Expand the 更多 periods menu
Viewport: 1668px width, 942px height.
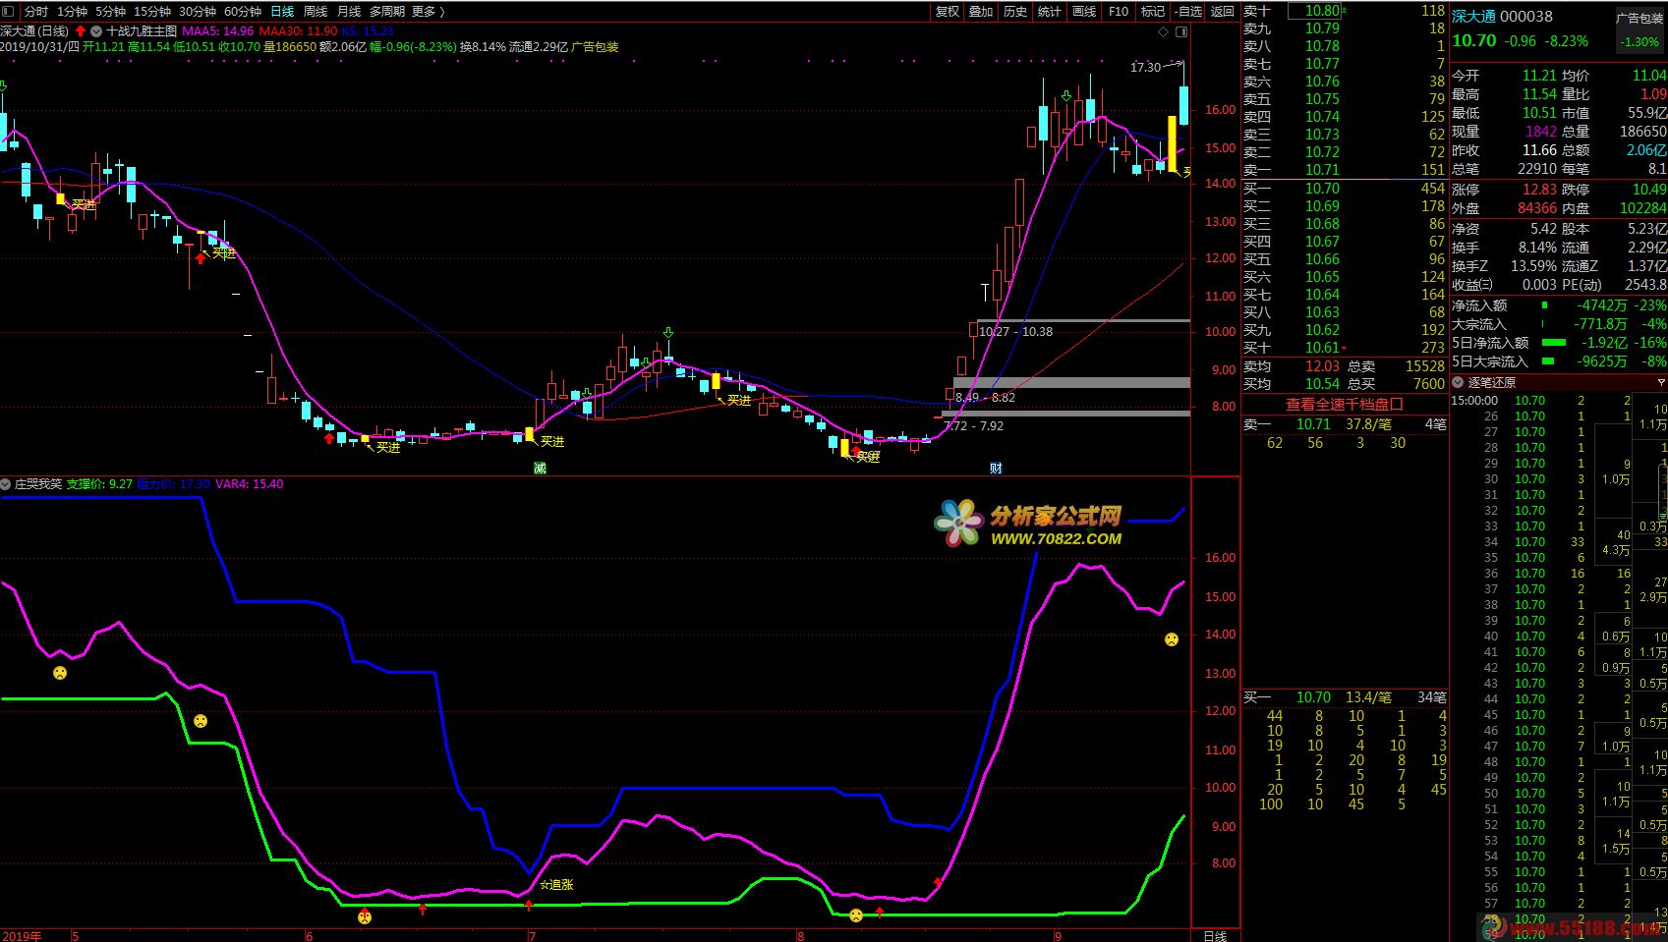click(x=428, y=11)
